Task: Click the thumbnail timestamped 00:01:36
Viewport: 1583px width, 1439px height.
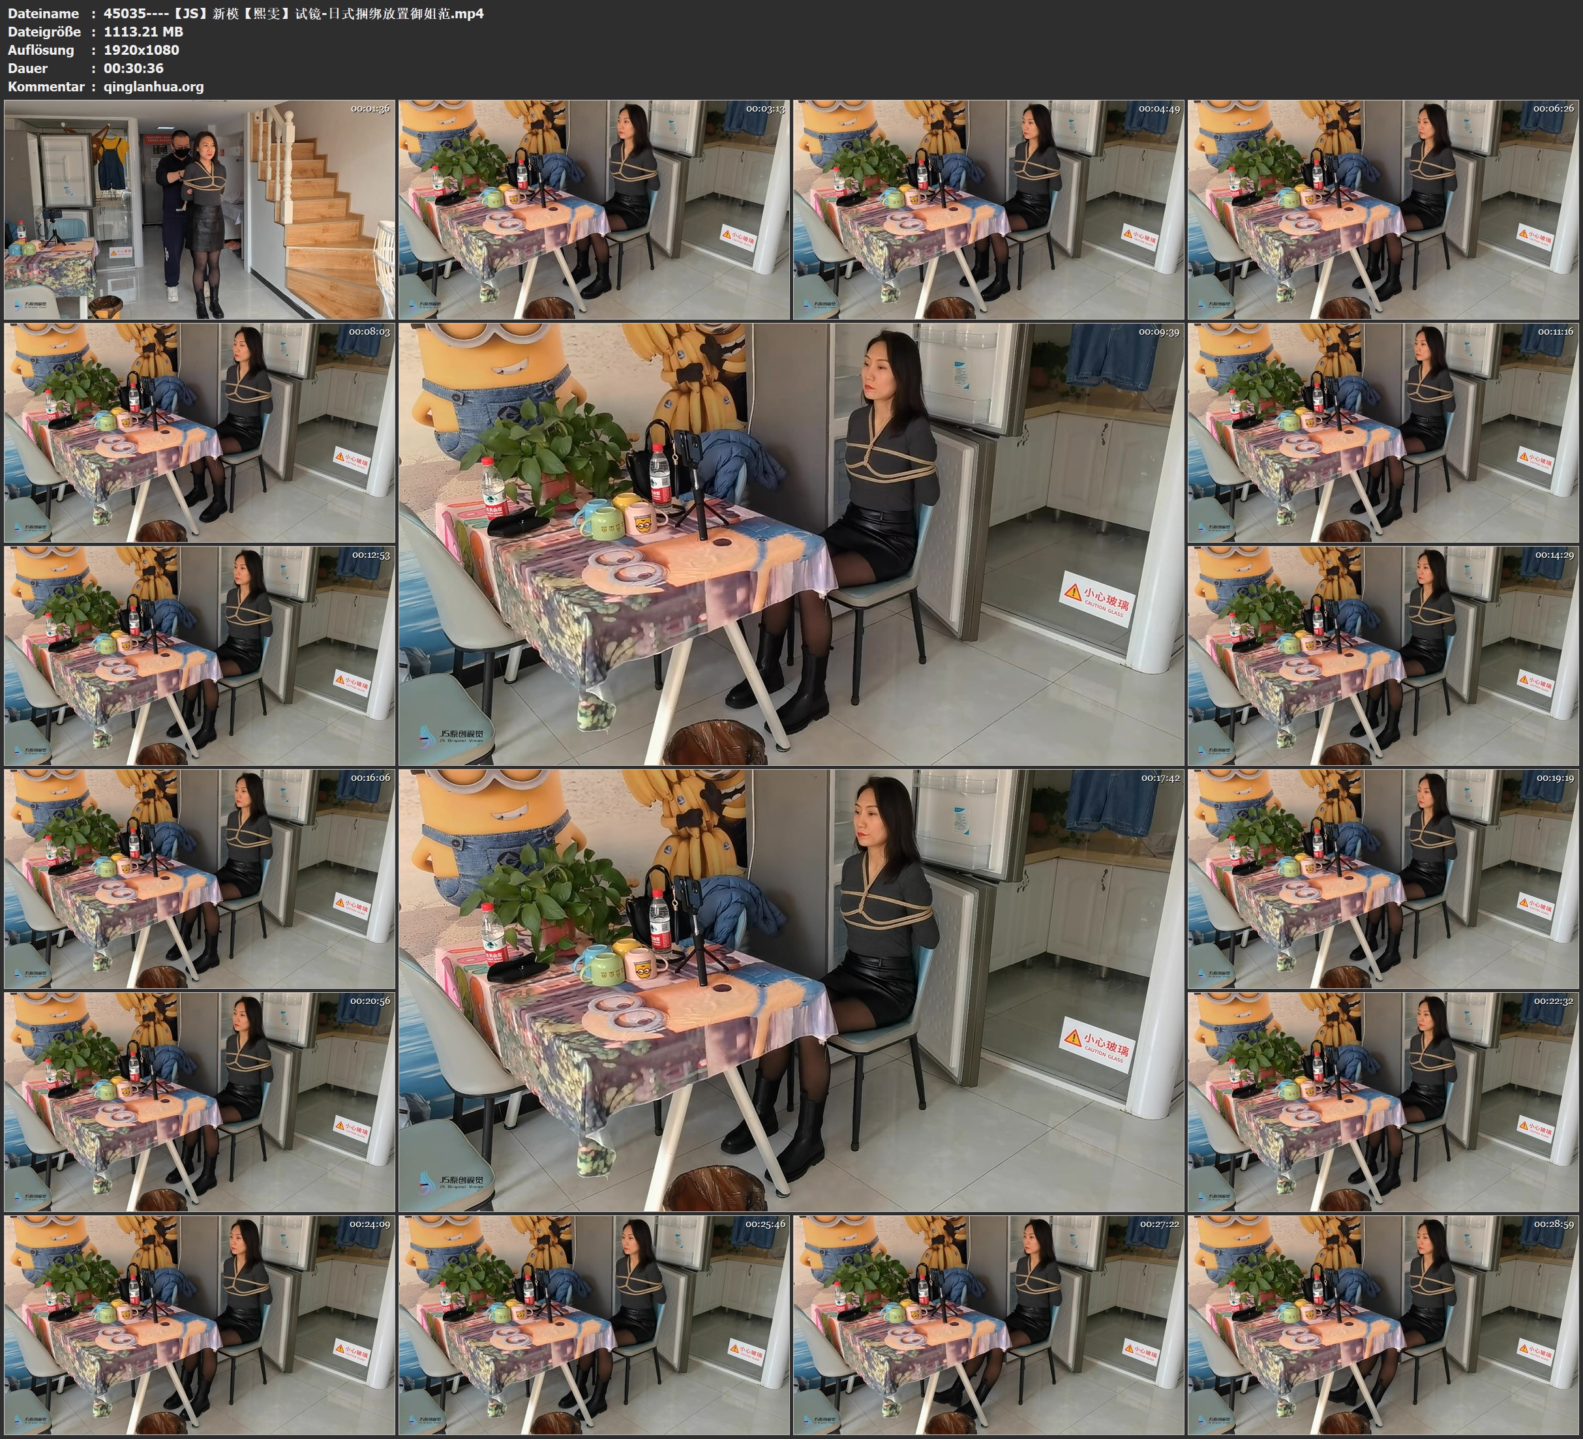Action: (200, 209)
